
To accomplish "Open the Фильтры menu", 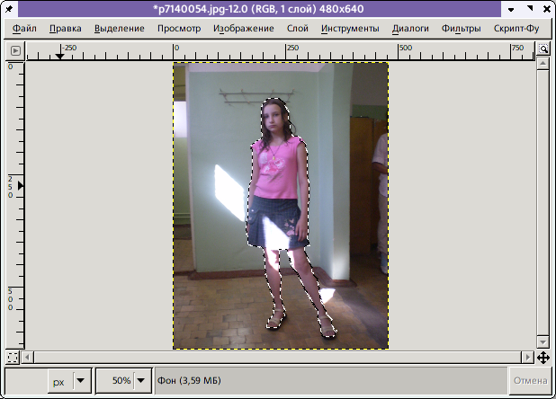I will [461, 29].
